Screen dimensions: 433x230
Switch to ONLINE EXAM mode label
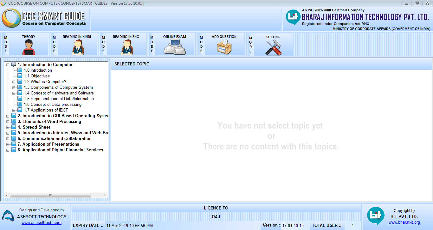pos(175,37)
